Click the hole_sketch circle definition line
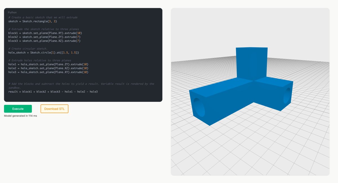 (44, 53)
